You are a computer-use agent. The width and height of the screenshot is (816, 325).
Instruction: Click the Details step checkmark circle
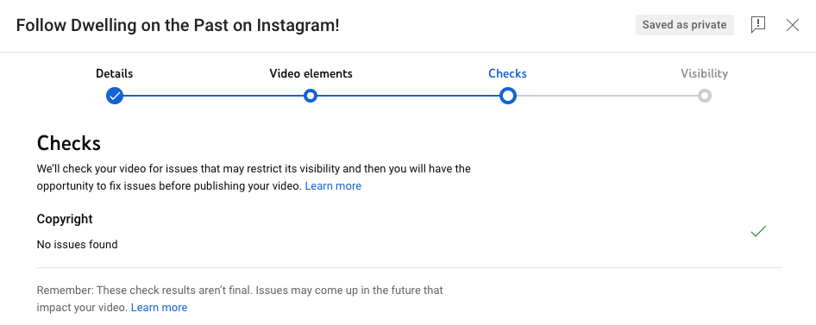pos(115,96)
